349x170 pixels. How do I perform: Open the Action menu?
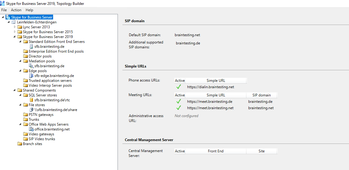16,10
